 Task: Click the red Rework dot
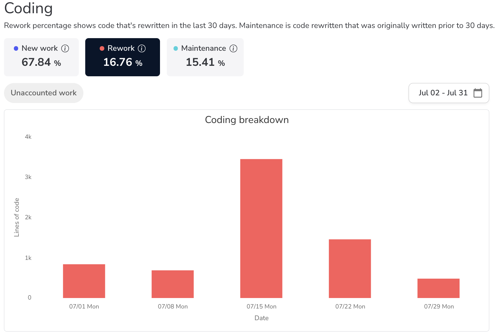coord(102,49)
